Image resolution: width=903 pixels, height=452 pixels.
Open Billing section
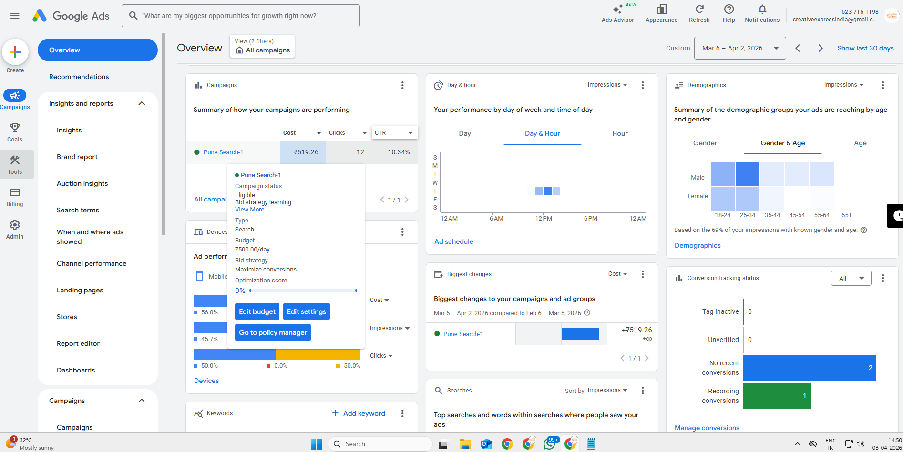point(15,197)
